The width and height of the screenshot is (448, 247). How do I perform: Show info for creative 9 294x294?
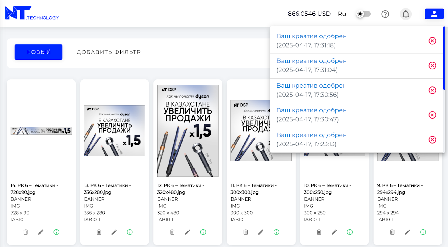point(423,232)
